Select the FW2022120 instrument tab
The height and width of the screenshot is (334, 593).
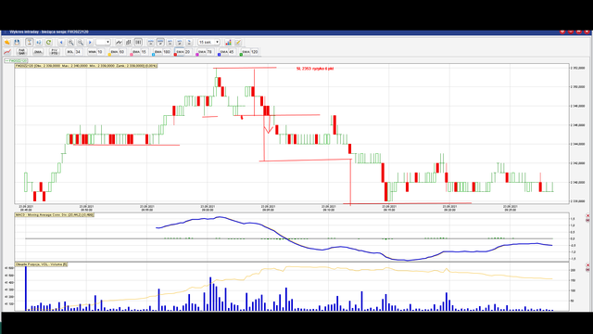(x=16, y=60)
